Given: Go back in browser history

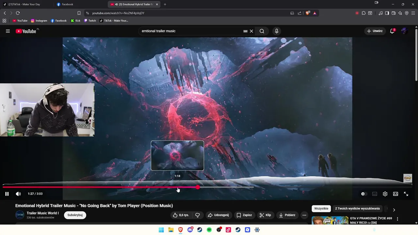Looking at the screenshot, I should click(5, 13).
